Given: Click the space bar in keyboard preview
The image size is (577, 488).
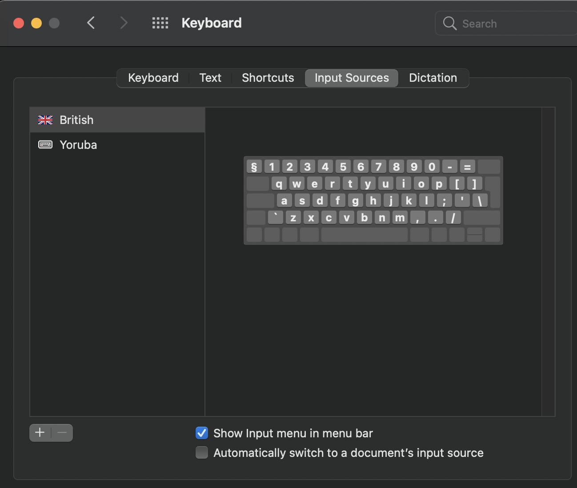Looking at the screenshot, I should 364,235.
